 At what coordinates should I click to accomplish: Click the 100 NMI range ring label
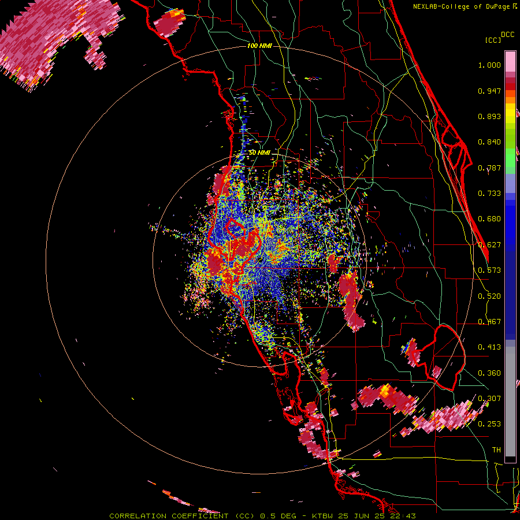[x=259, y=46]
